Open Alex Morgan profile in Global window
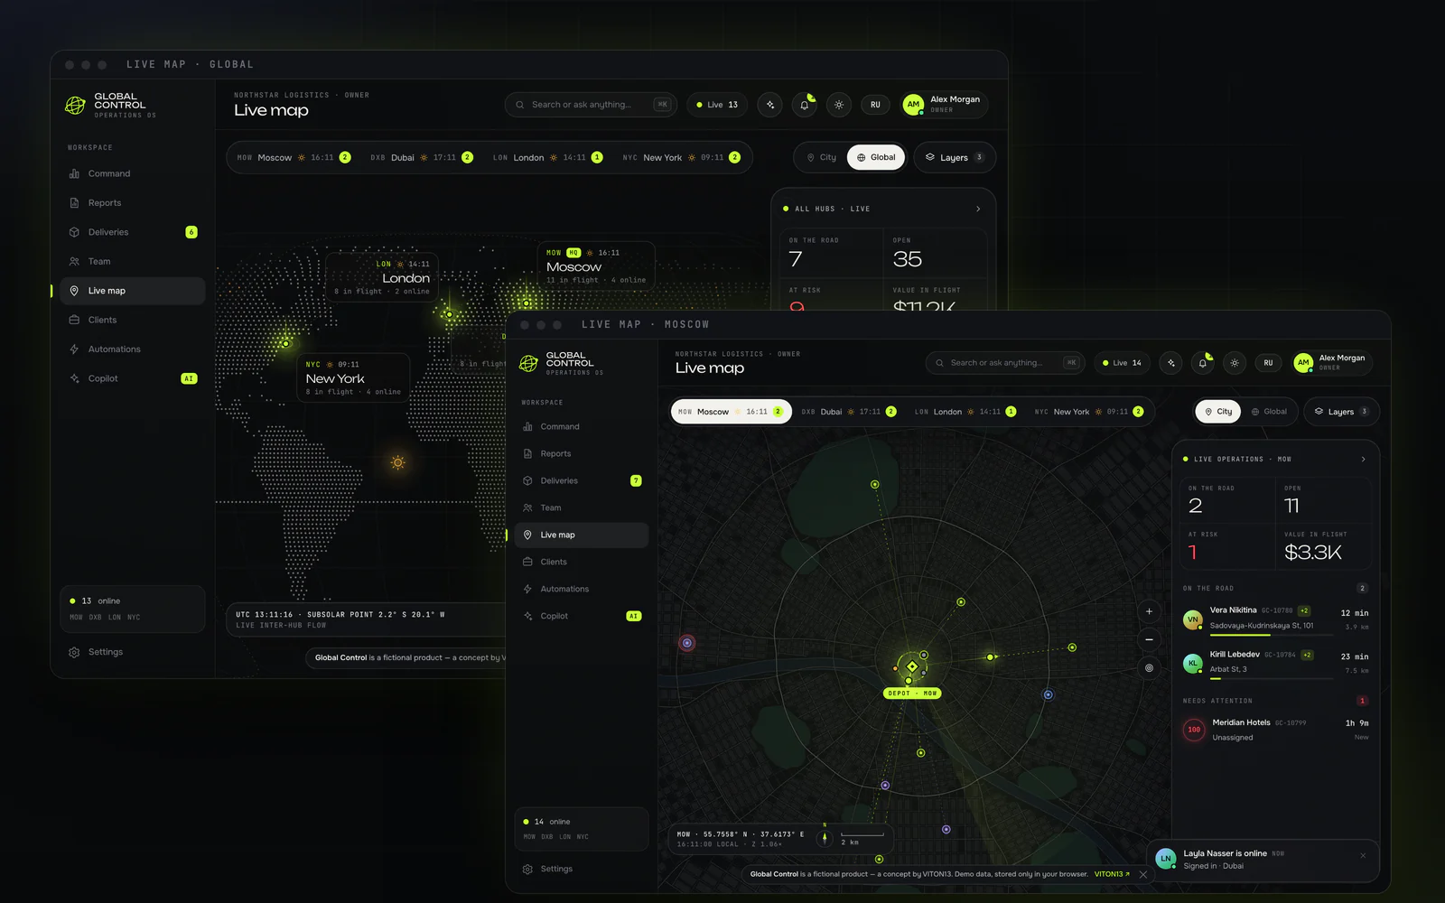The height and width of the screenshot is (903, 1445). click(x=945, y=105)
